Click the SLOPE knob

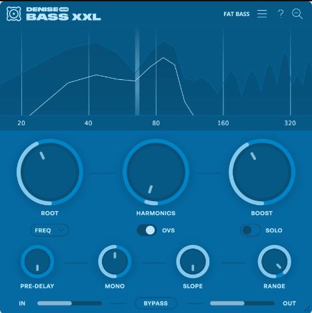pos(193,262)
